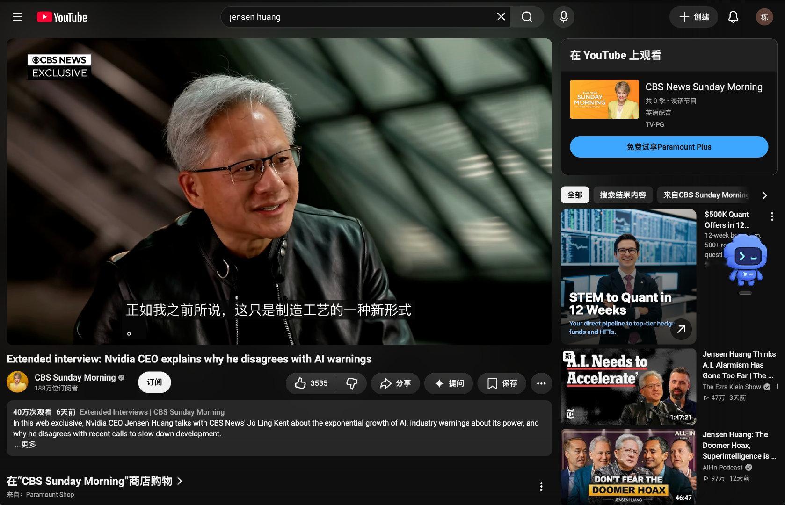
Task: Share the video via 分享
Action: click(x=395, y=383)
